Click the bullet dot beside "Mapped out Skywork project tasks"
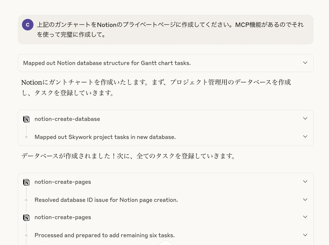Viewport: 329px width, 245px height. [x=26, y=137]
